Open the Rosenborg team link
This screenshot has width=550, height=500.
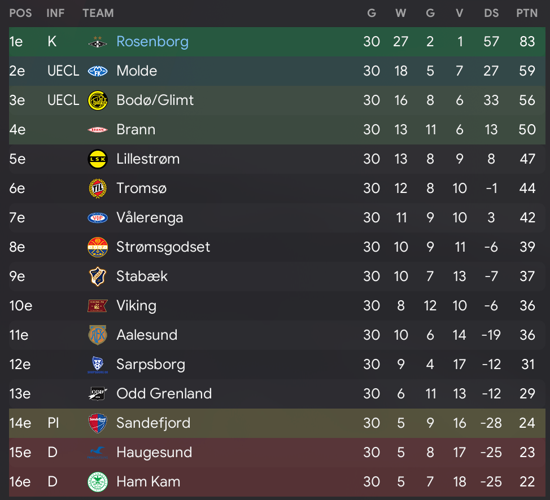152,42
